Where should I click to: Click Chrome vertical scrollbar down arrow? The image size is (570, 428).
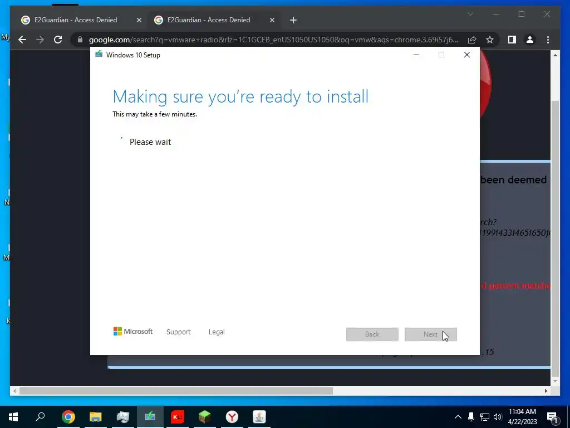(555, 381)
